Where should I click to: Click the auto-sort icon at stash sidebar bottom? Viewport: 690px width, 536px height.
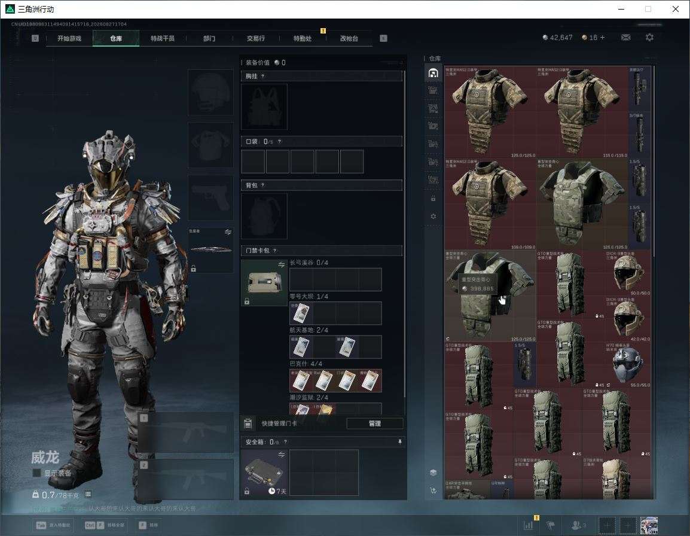(x=433, y=491)
